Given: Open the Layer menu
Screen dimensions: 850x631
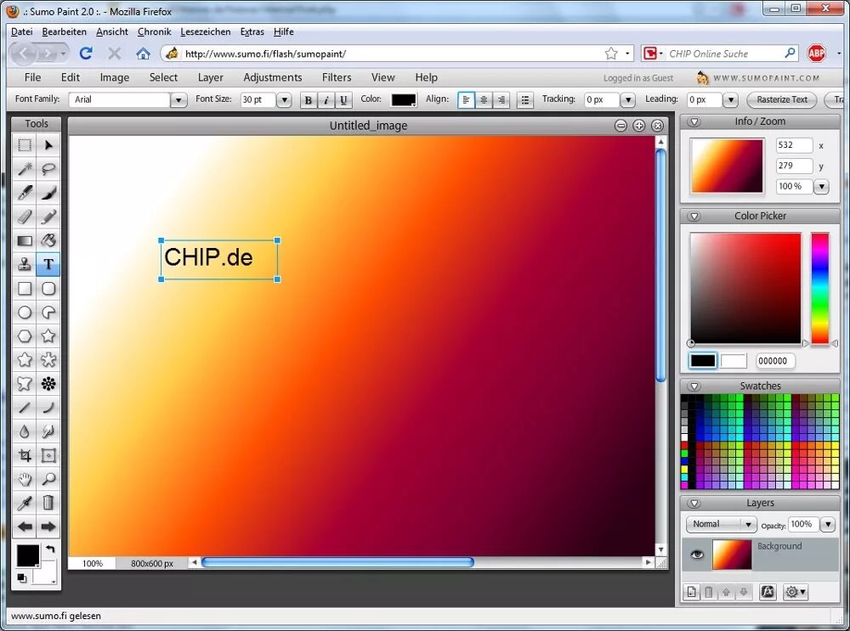Looking at the screenshot, I should click(x=210, y=77).
